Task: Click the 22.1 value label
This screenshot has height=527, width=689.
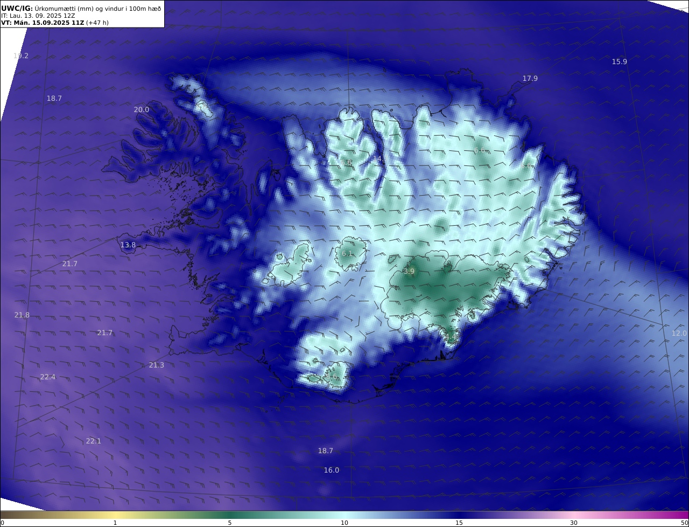Action: pyautogui.click(x=94, y=441)
